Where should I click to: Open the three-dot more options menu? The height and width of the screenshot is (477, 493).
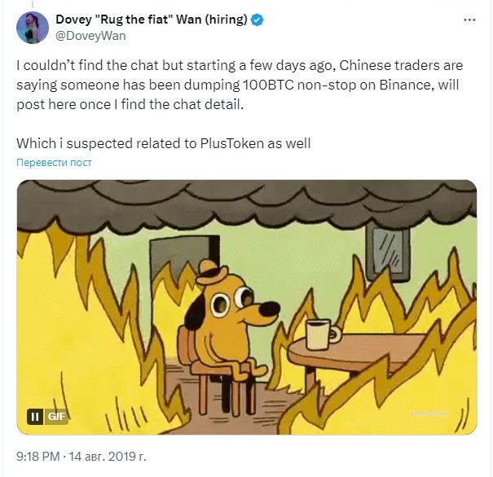point(469,20)
